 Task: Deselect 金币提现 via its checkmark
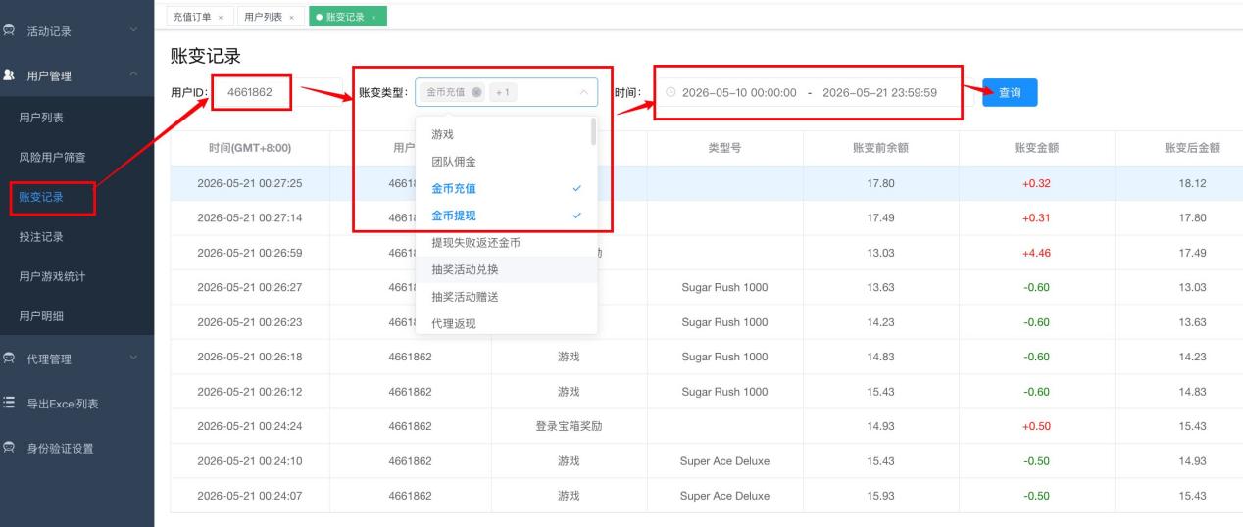click(x=576, y=216)
